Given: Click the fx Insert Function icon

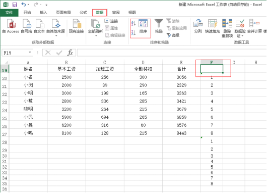Looking at the screenshot, I should [70, 53].
